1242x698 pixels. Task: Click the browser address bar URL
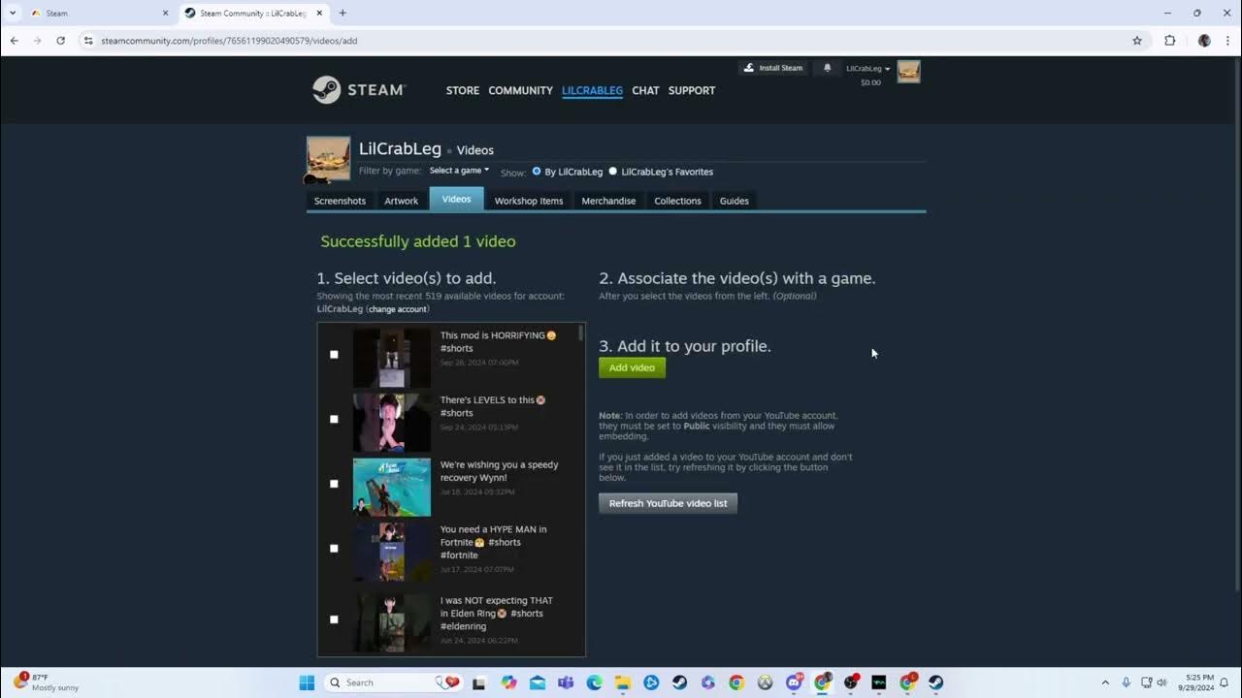(x=229, y=41)
